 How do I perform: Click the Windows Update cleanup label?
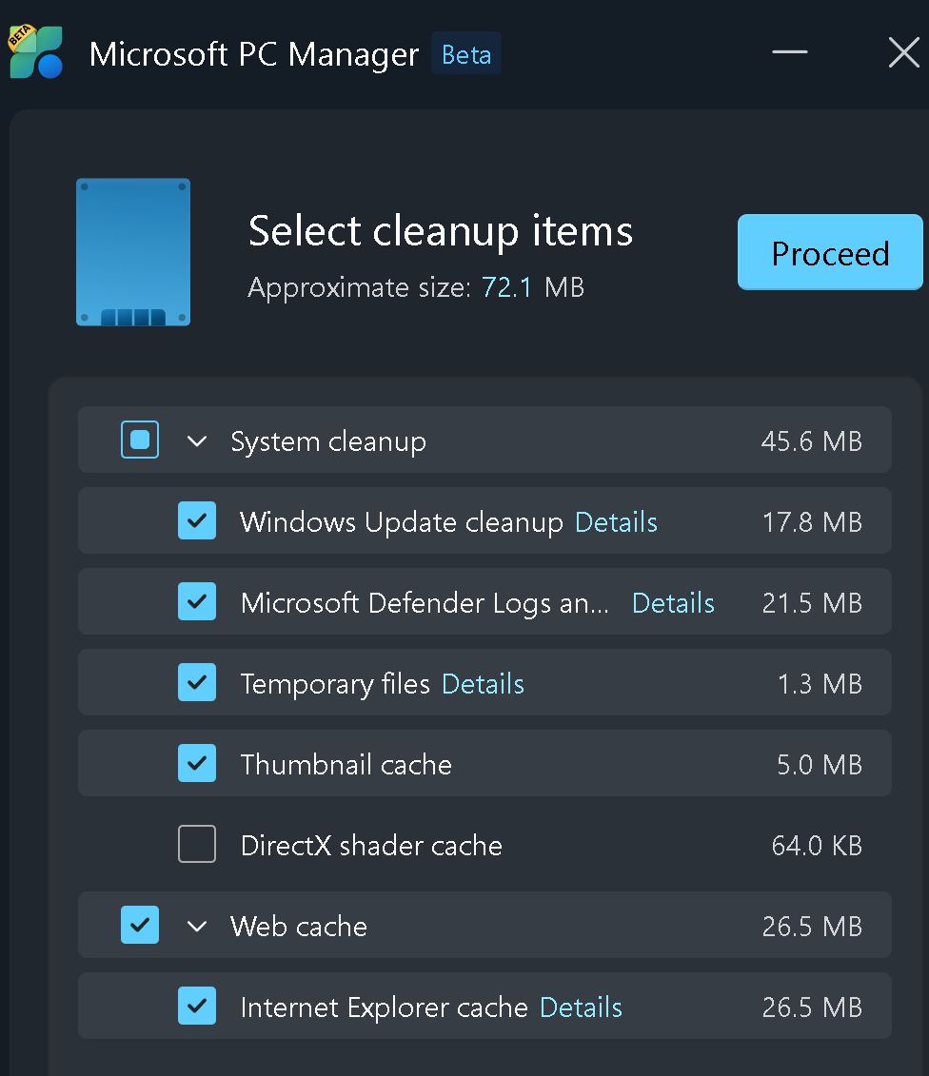coord(402,522)
